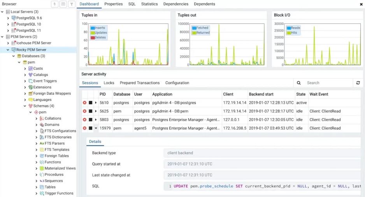Click the Backend type value field
This screenshot has height=197, width=365.
(x=262, y=153)
